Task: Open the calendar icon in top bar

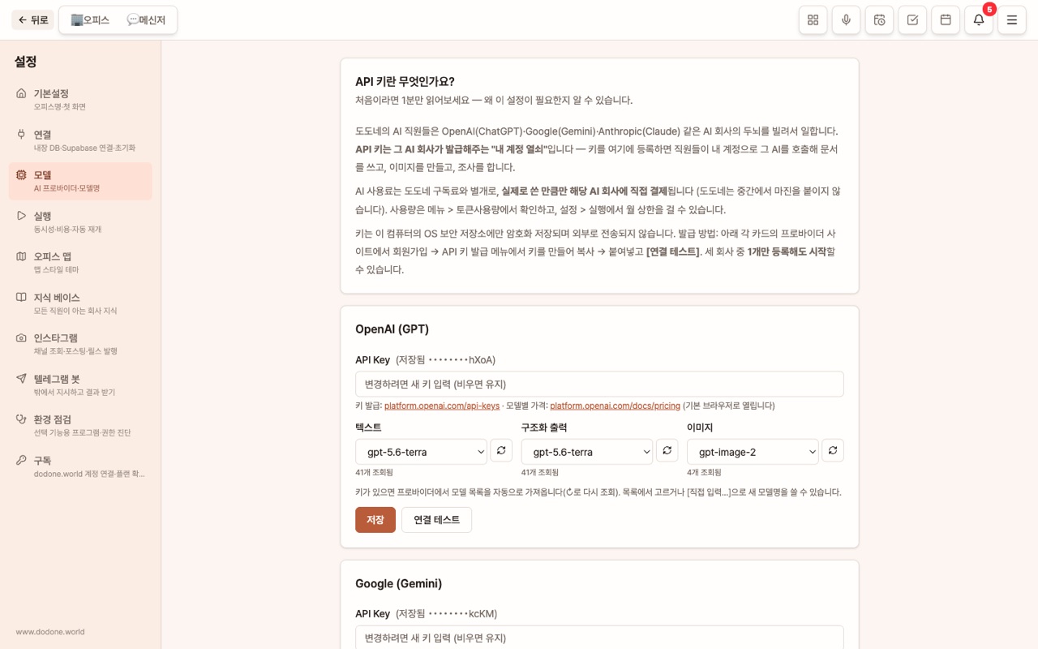Action: [x=946, y=20]
